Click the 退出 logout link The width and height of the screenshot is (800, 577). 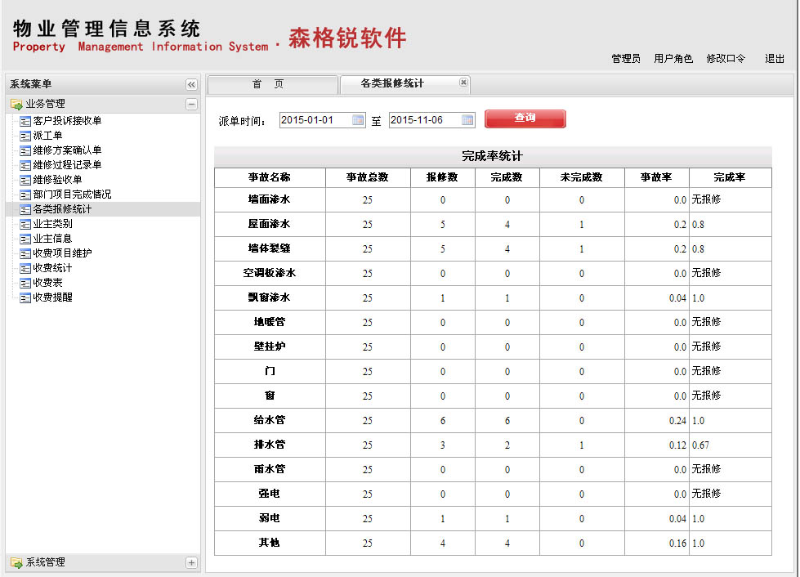[x=774, y=59]
